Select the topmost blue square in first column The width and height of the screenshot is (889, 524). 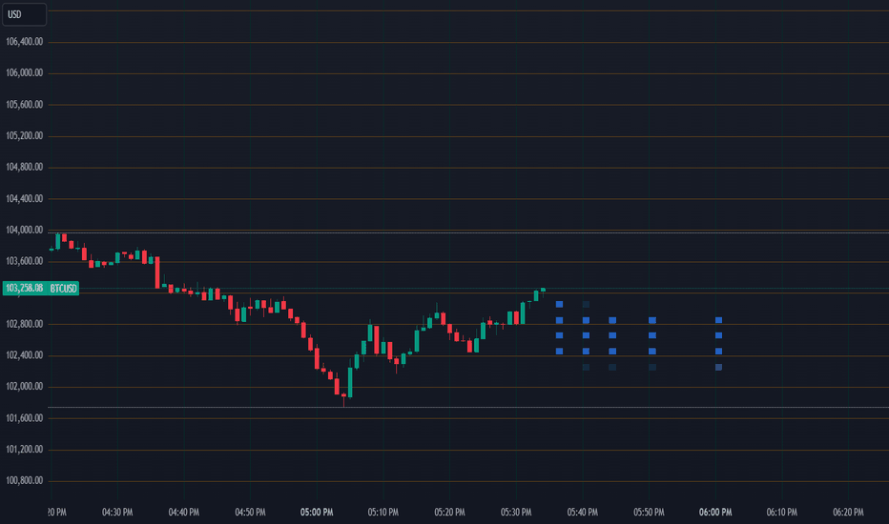click(559, 304)
